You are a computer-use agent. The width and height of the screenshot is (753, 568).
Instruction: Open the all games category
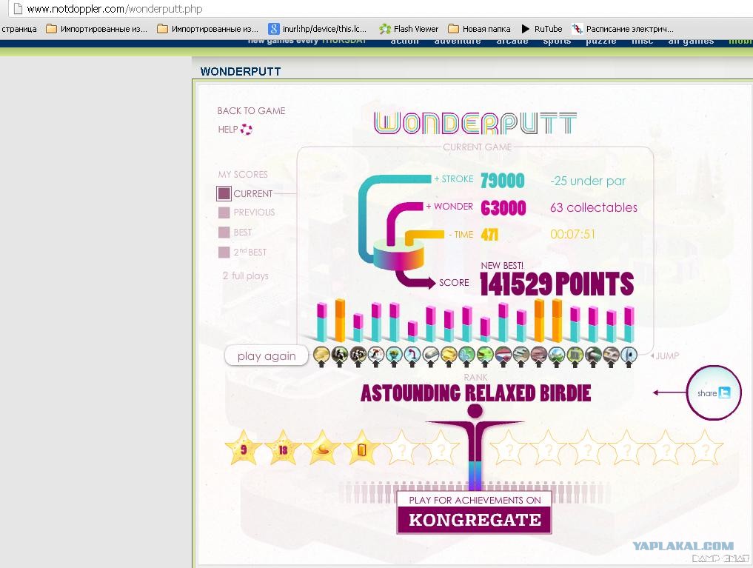(x=691, y=41)
